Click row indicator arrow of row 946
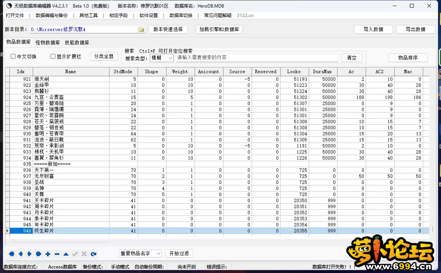 pos(7,231)
